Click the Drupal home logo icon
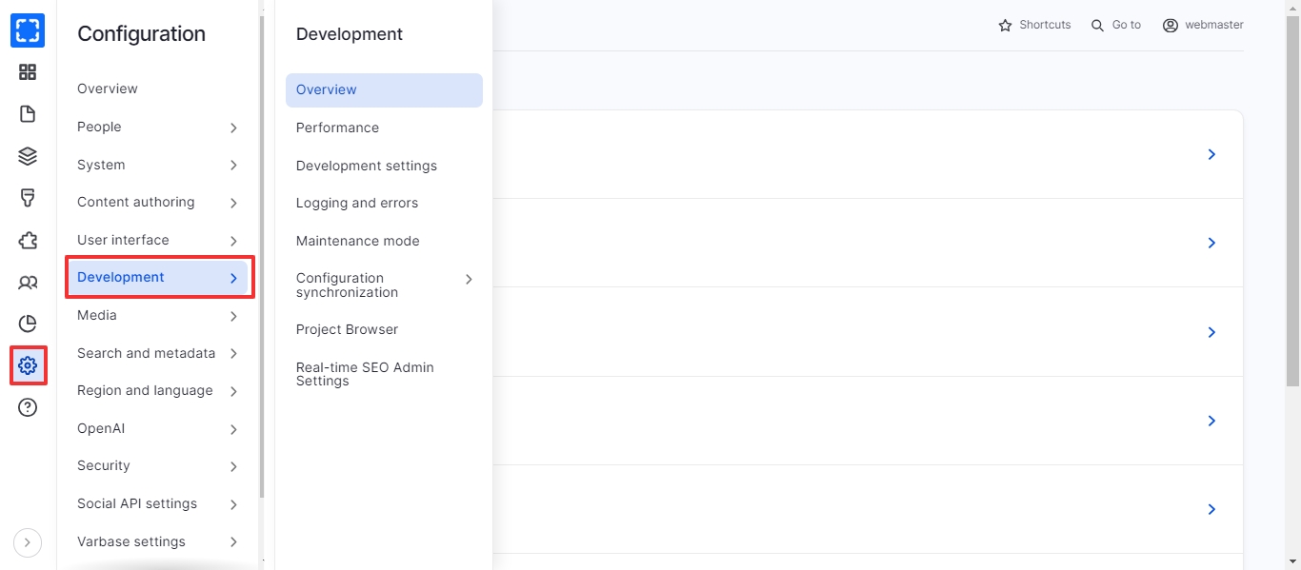This screenshot has height=570, width=1301. point(28,30)
